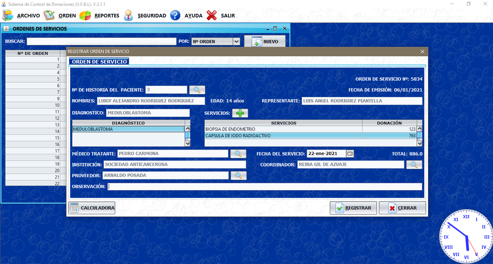The width and height of the screenshot is (493, 264).
Task: Click the magnifier next to patient history number
Action: click(x=197, y=90)
